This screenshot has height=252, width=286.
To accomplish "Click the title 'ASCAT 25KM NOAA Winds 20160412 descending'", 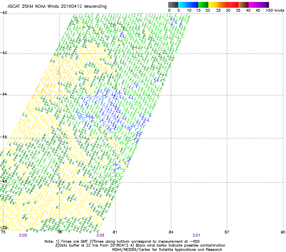I will (57, 7).
